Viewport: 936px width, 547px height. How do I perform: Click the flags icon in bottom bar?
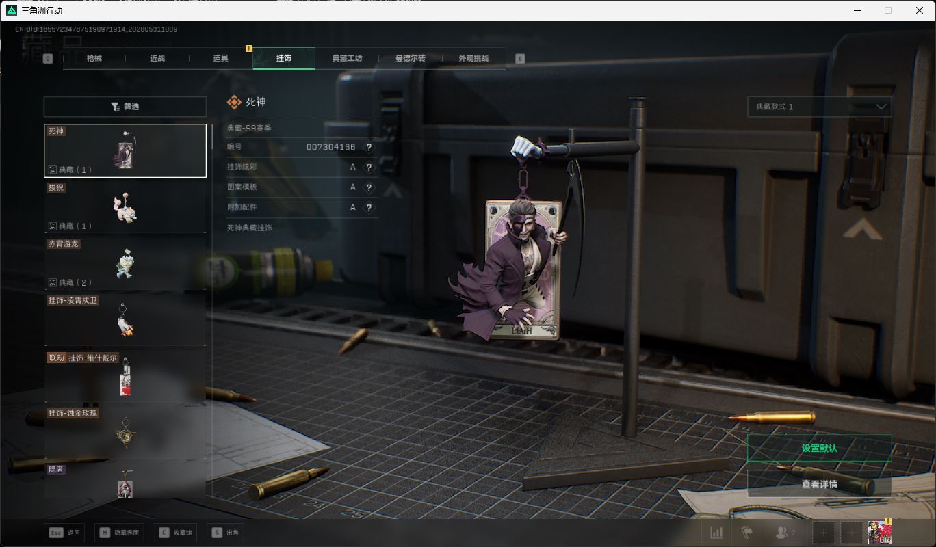(x=746, y=533)
